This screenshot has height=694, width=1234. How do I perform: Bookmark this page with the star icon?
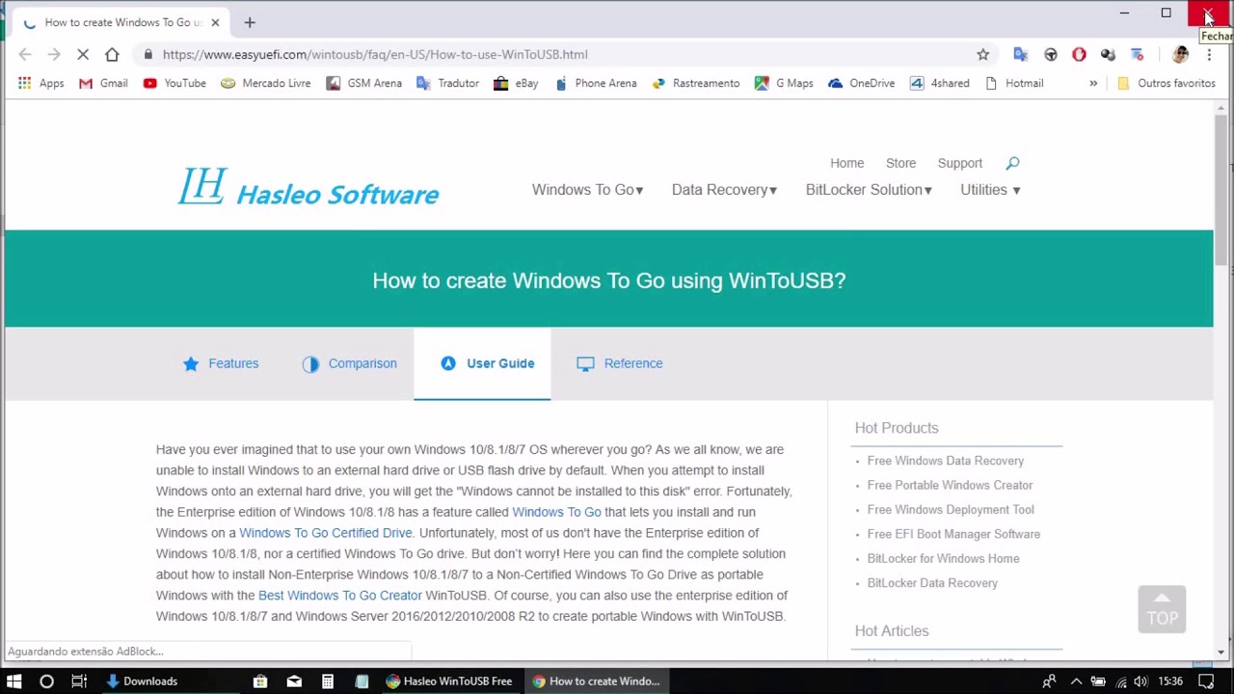[982, 55]
